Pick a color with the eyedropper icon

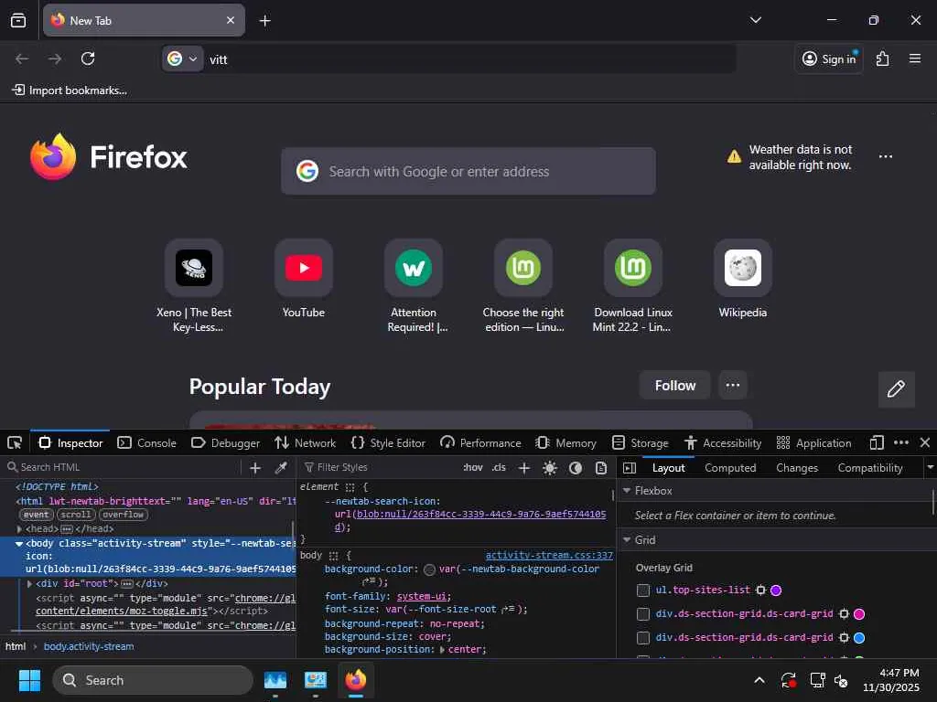[x=281, y=468]
